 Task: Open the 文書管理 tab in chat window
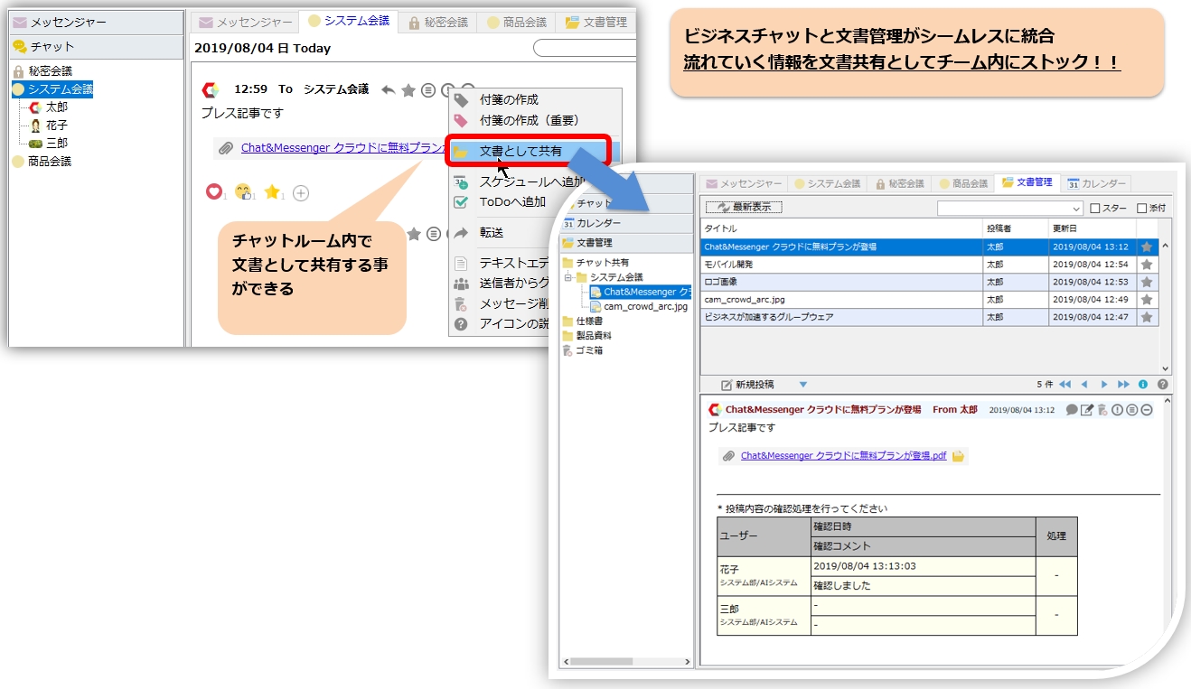596,23
